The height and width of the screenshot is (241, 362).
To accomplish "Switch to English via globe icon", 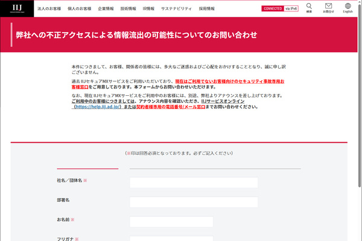I will (x=348, y=8).
